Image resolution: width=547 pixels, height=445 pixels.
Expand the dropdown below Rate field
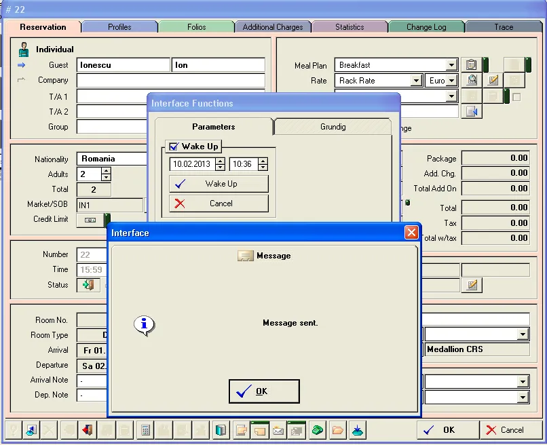pyautogui.click(x=451, y=96)
